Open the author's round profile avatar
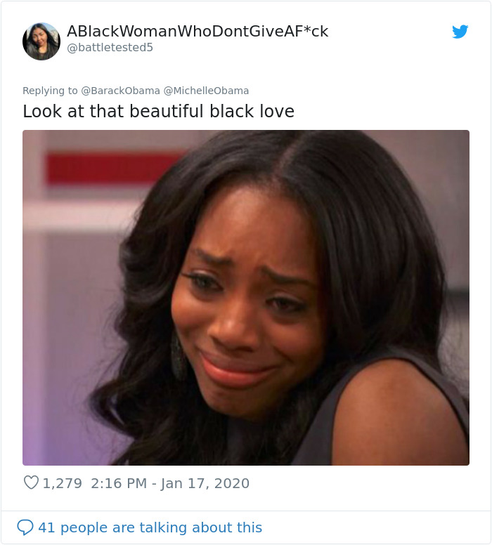Screen dimensions: 492x545 pos(41,41)
